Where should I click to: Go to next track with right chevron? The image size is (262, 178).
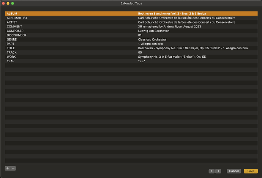click(218, 171)
